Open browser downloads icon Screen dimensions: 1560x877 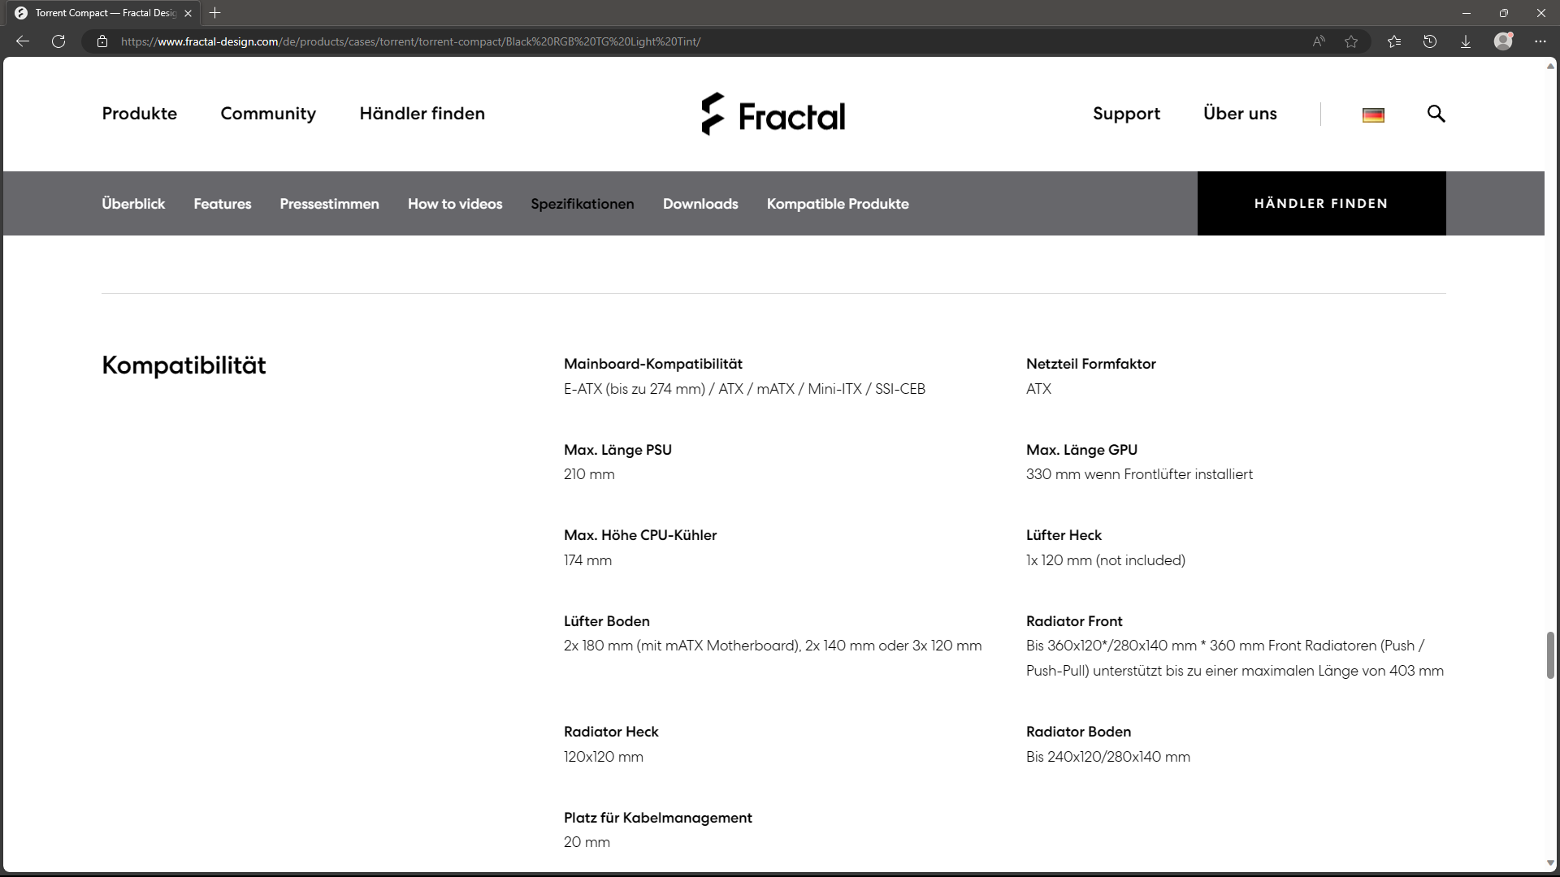coord(1466,41)
